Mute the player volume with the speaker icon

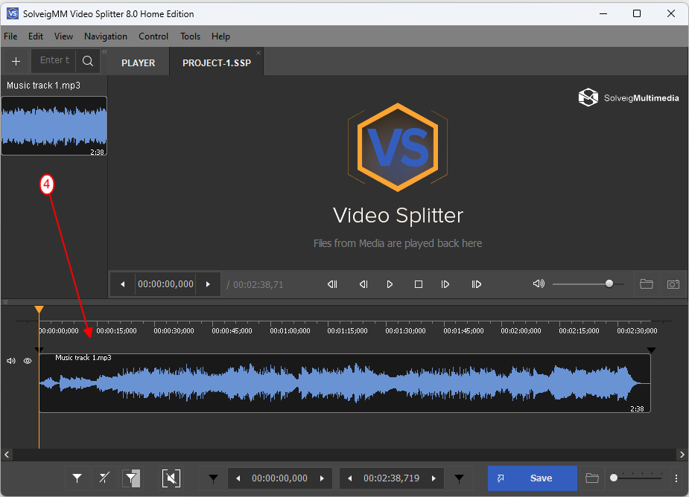[x=539, y=283]
